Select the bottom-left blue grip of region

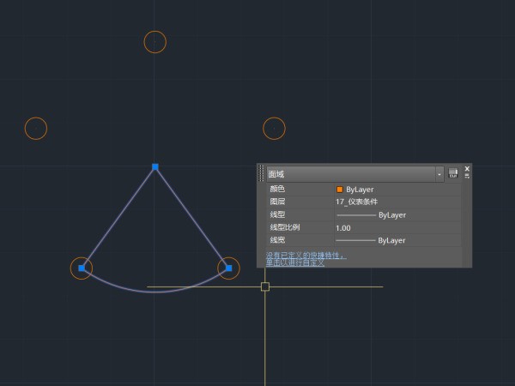(x=82, y=268)
